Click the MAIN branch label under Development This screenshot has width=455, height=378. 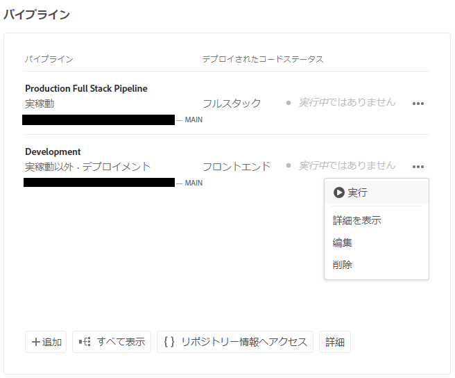(x=194, y=183)
